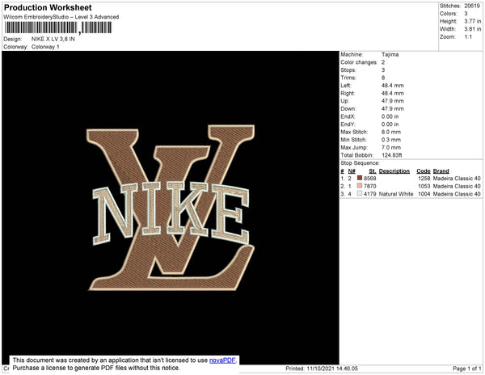This screenshot has width=485, height=375.
Task: Click the zoom value '1:1'
Action: (468, 37)
